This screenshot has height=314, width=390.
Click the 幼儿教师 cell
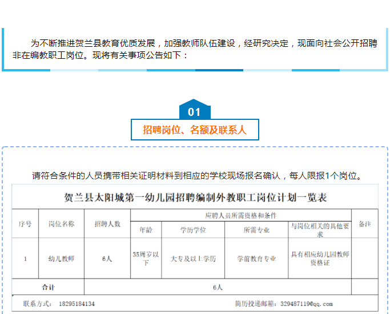(62, 259)
